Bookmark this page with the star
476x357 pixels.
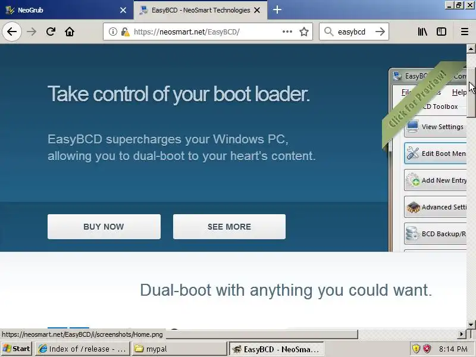(304, 32)
